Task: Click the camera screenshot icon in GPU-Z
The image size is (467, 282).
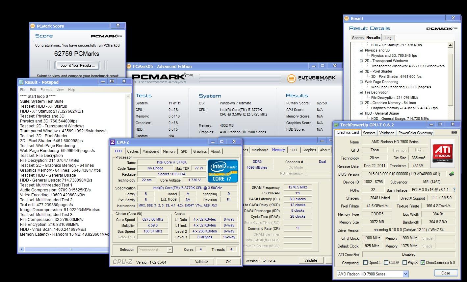Action: [x=454, y=132]
